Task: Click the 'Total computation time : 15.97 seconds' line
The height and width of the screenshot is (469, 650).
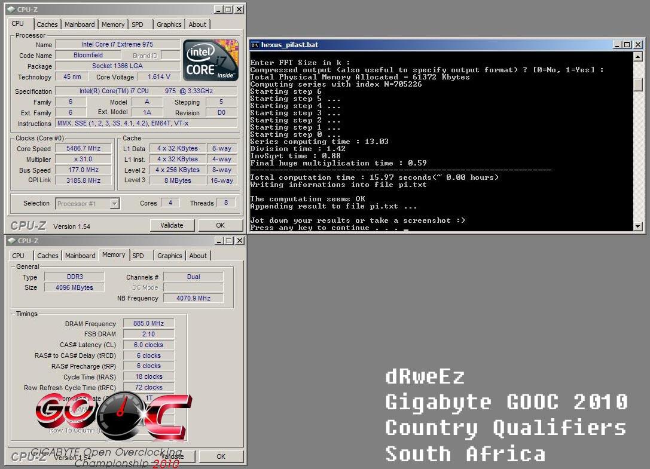Action: (374, 177)
